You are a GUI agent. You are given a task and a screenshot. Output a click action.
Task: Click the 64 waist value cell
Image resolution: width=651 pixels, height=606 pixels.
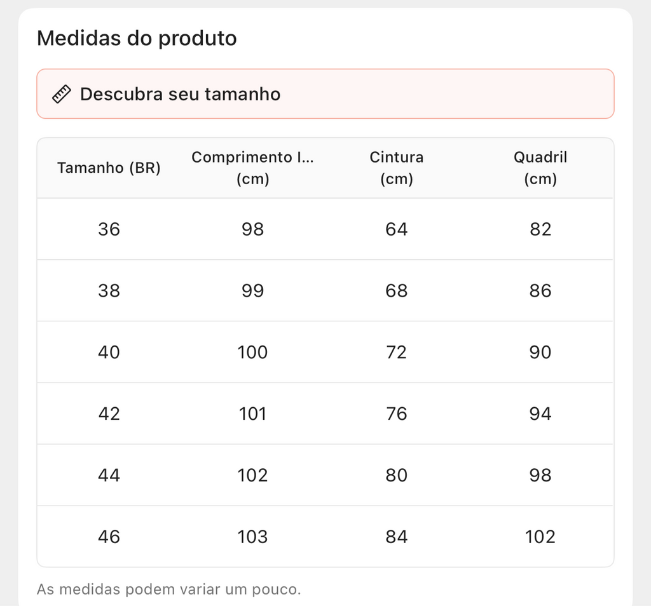[396, 229]
